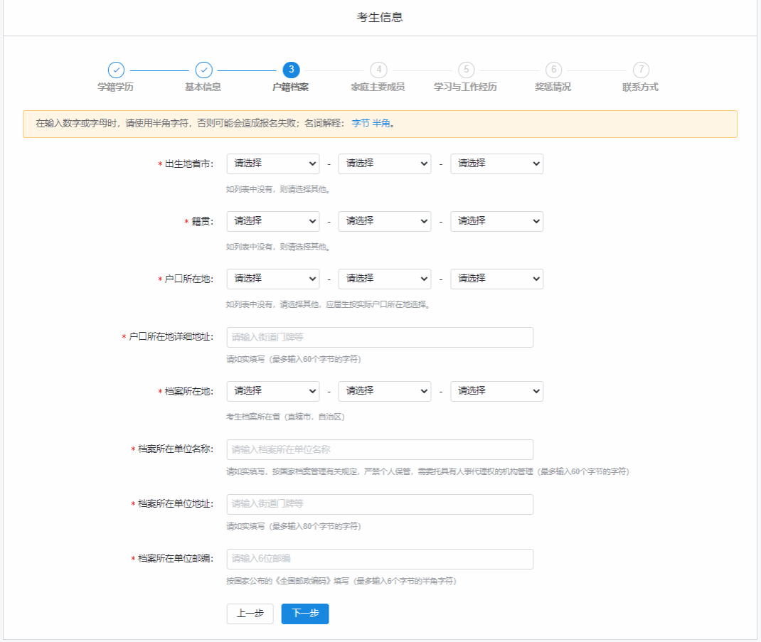Focus the 档案所在单位名称 text box
This screenshot has height=642, width=761.
(380, 449)
